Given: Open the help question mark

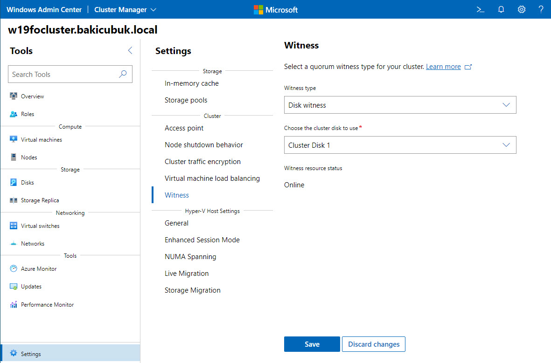Looking at the screenshot, I should (541, 9).
